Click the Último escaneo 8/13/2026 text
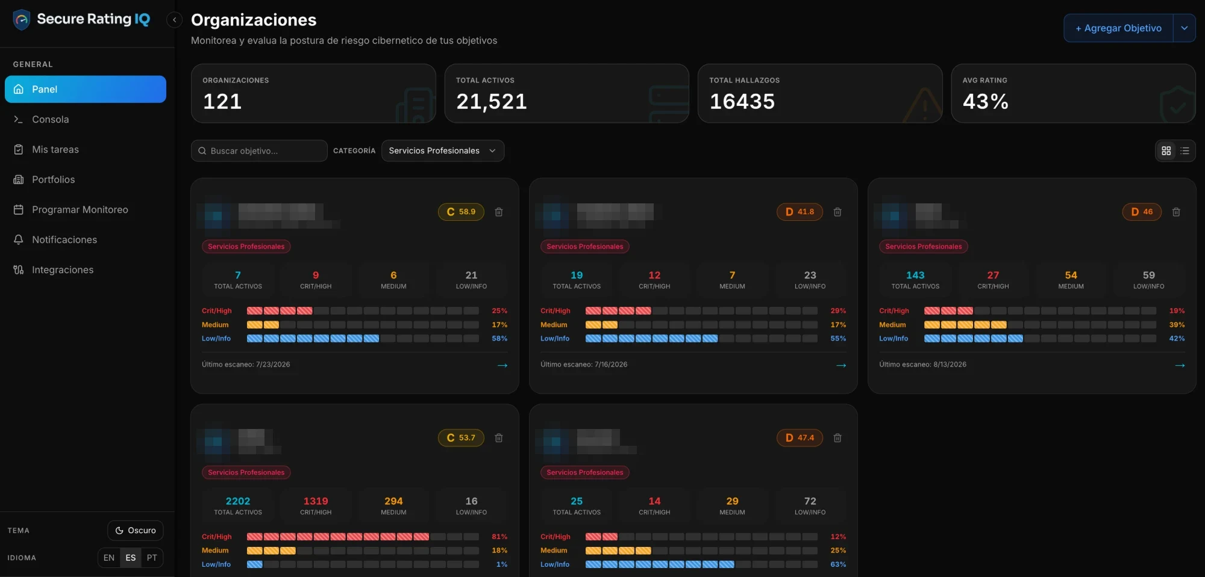This screenshot has width=1205, height=577. coord(922,365)
